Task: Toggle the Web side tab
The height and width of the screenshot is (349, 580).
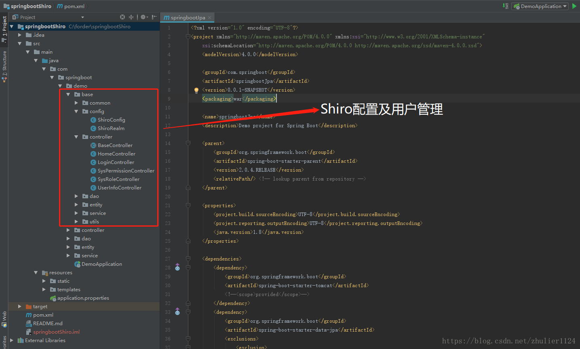Action: (x=4, y=320)
